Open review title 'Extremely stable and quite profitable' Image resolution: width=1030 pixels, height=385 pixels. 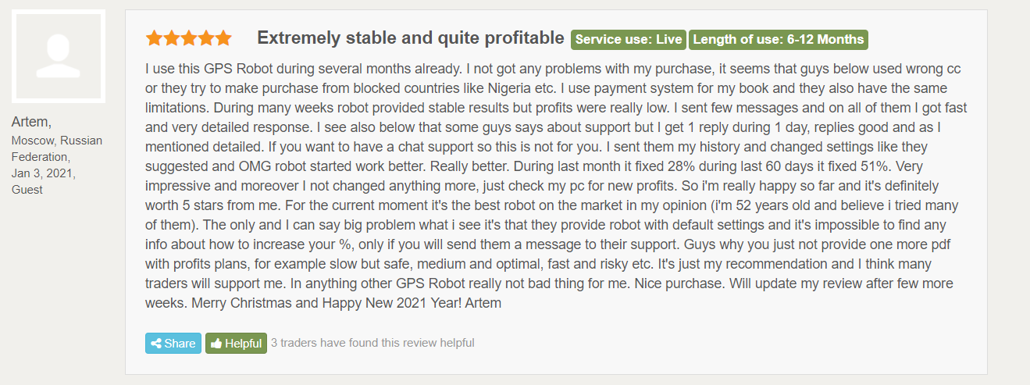pos(411,37)
